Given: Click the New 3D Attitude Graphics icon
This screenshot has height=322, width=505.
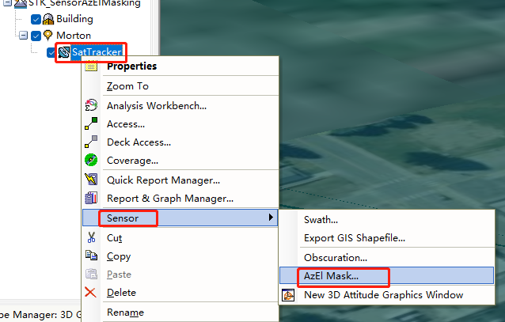Looking at the screenshot, I should tap(289, 295).
